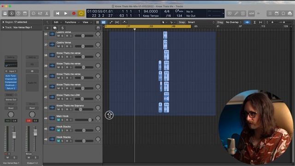Click the Auto-Tune plugin slot

click(x=11, y=76)
